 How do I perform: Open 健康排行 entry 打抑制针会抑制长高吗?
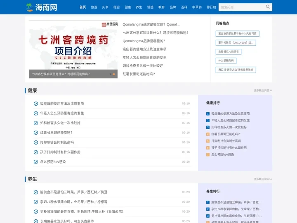click(x=226, y=141)
